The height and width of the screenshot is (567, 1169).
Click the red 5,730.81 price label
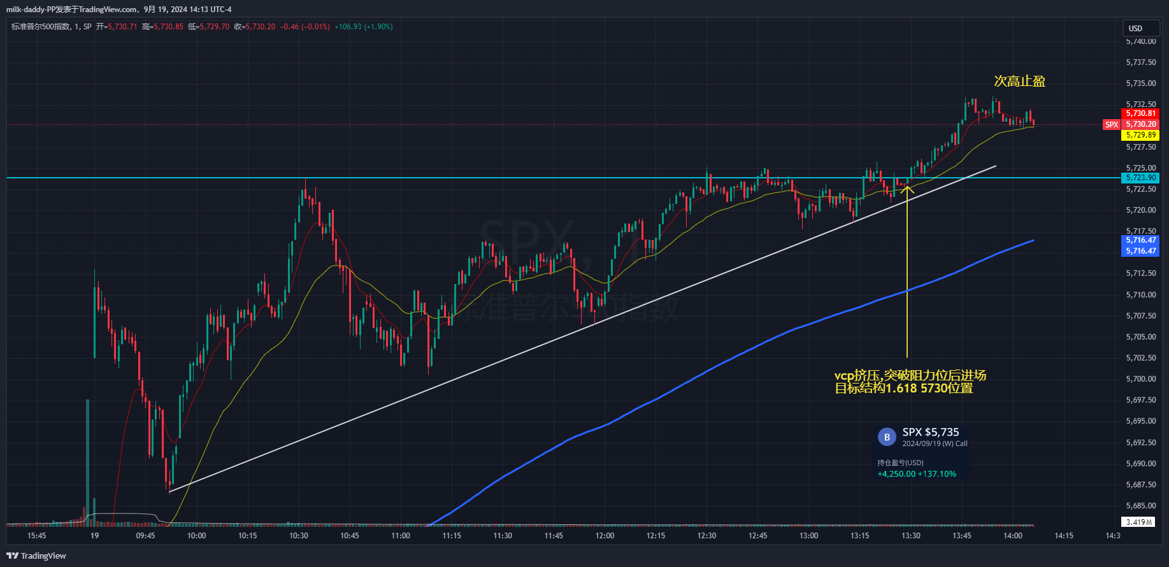click(1140, 113)
